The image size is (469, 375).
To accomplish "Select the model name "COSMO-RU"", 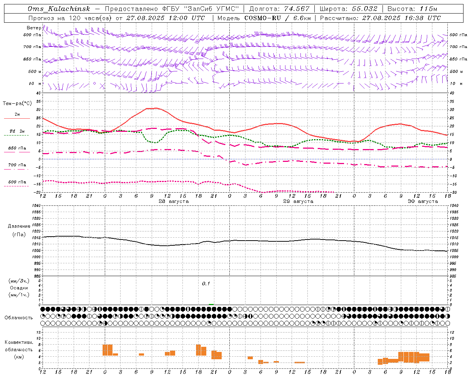I will click(263, 18).
